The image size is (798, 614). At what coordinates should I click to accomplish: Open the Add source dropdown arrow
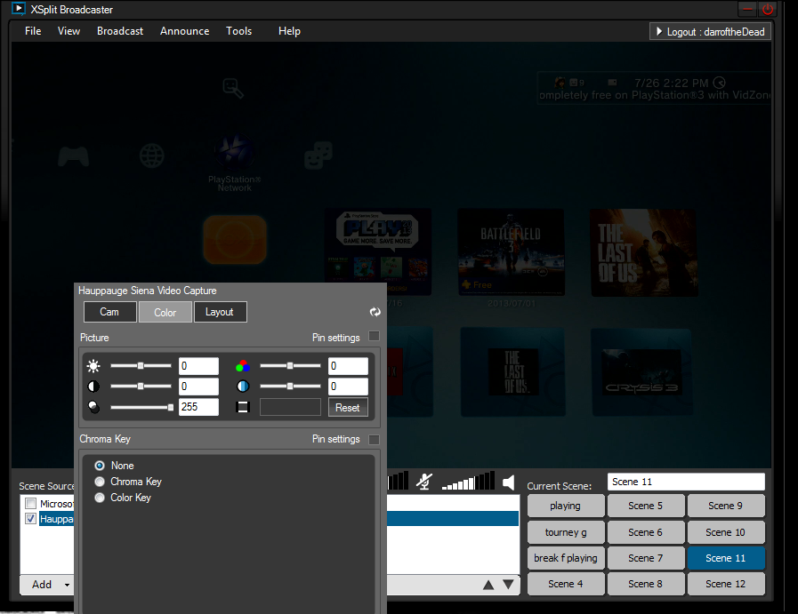tap(68, 585)
